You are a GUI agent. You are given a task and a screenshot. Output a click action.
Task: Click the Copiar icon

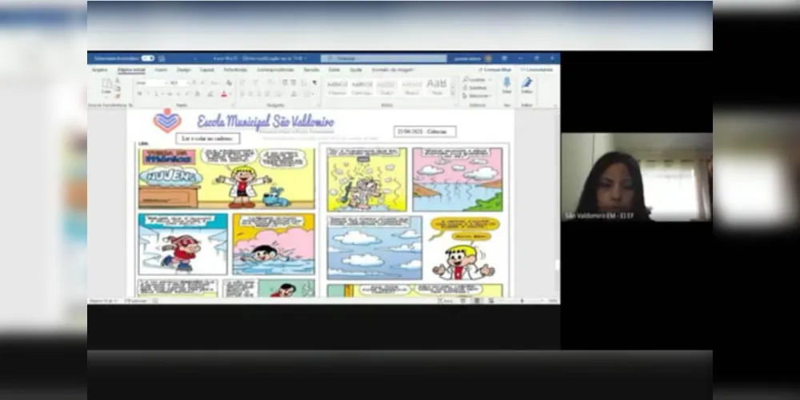pyautogui.click(x=118, y=88)
